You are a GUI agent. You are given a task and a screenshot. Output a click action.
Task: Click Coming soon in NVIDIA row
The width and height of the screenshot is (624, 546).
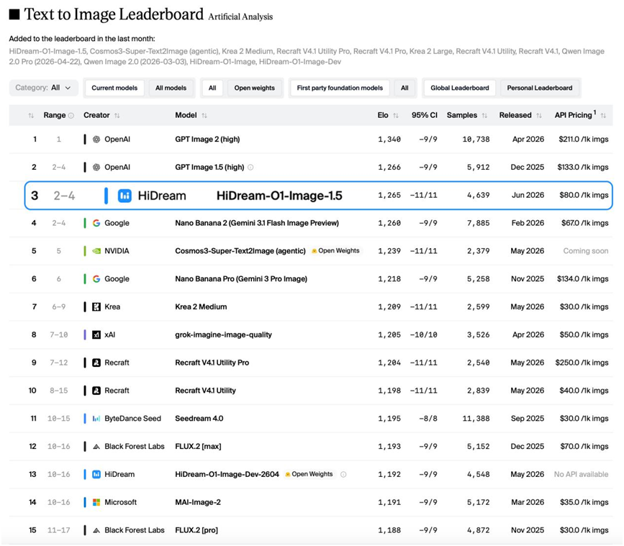(x=585, y=251)
